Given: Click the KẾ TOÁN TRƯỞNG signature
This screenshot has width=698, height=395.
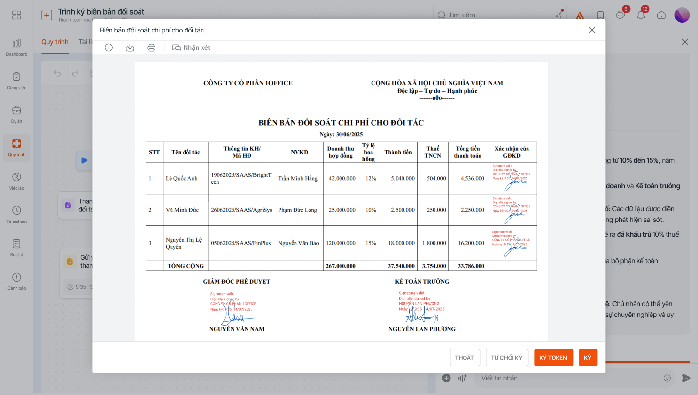Looking at the screenshot, I should [x=421, y=307].
